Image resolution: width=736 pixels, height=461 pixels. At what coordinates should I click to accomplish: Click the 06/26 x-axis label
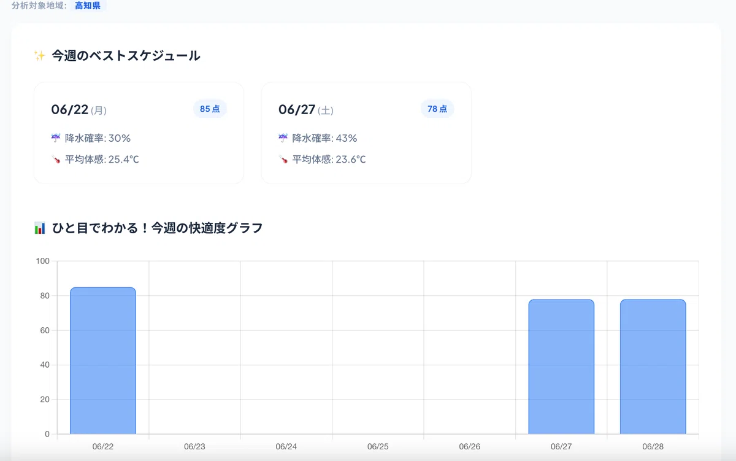tap(469, 447)
